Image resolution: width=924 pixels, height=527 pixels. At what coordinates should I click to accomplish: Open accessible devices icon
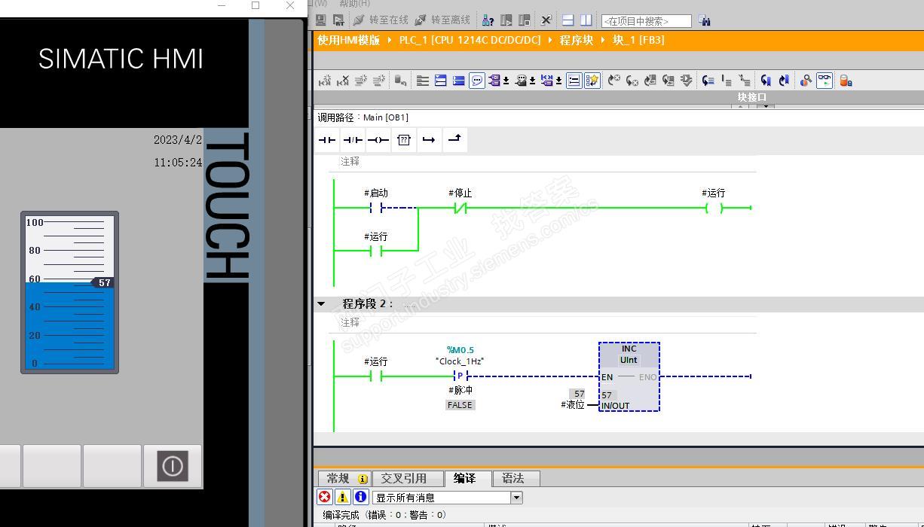click(x=488, y=20)
